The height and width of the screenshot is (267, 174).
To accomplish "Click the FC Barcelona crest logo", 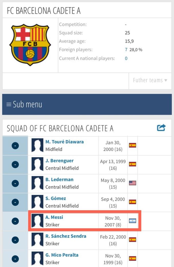I will tap(30, 45).
